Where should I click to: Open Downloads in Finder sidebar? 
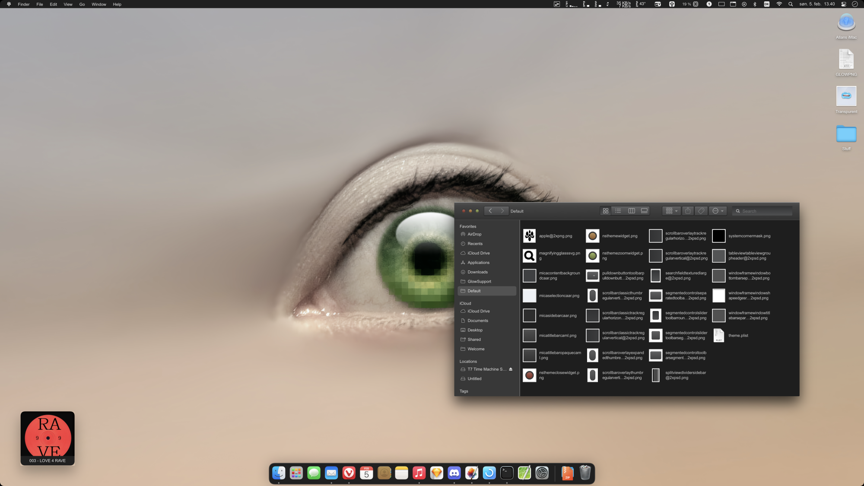(x=487, y=272)
